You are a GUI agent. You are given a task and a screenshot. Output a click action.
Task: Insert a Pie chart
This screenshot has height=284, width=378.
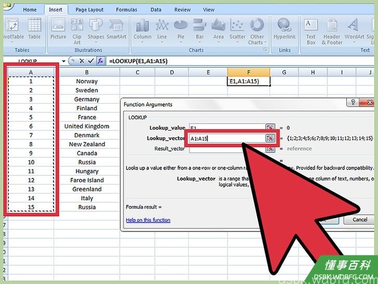[x=181, y=30]
